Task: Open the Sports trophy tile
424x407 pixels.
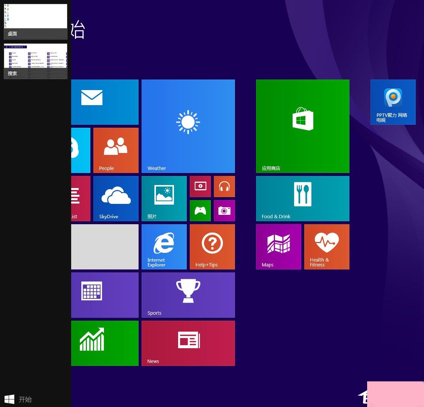Action: point(188,295)
